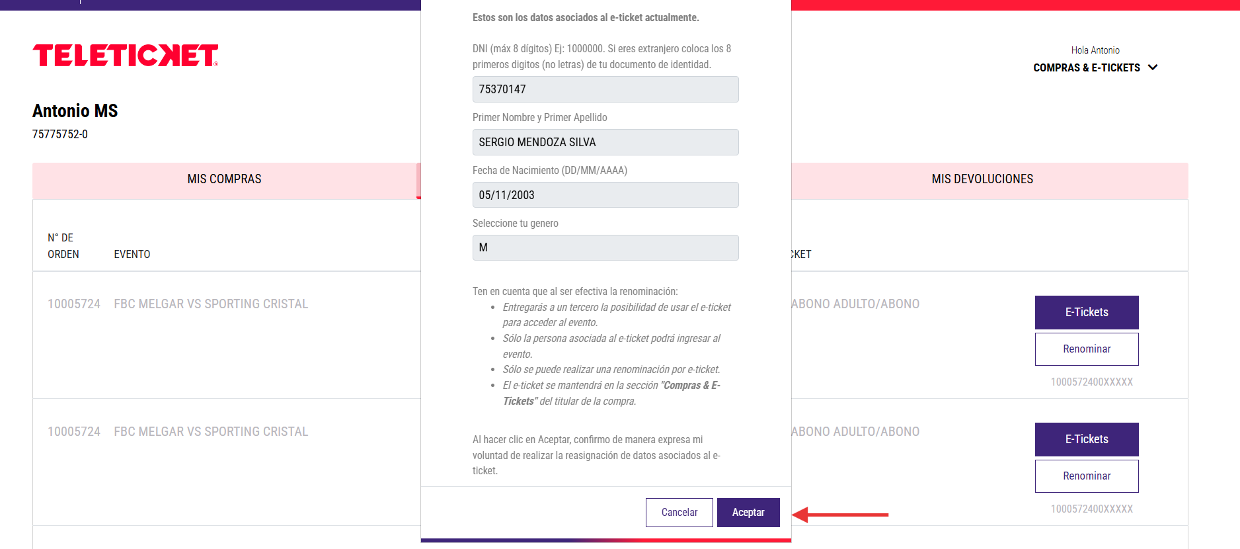Select the DNI field showing 75370147
The image size is (1240, 549).
pyautogui.click(x=605, y=89)
